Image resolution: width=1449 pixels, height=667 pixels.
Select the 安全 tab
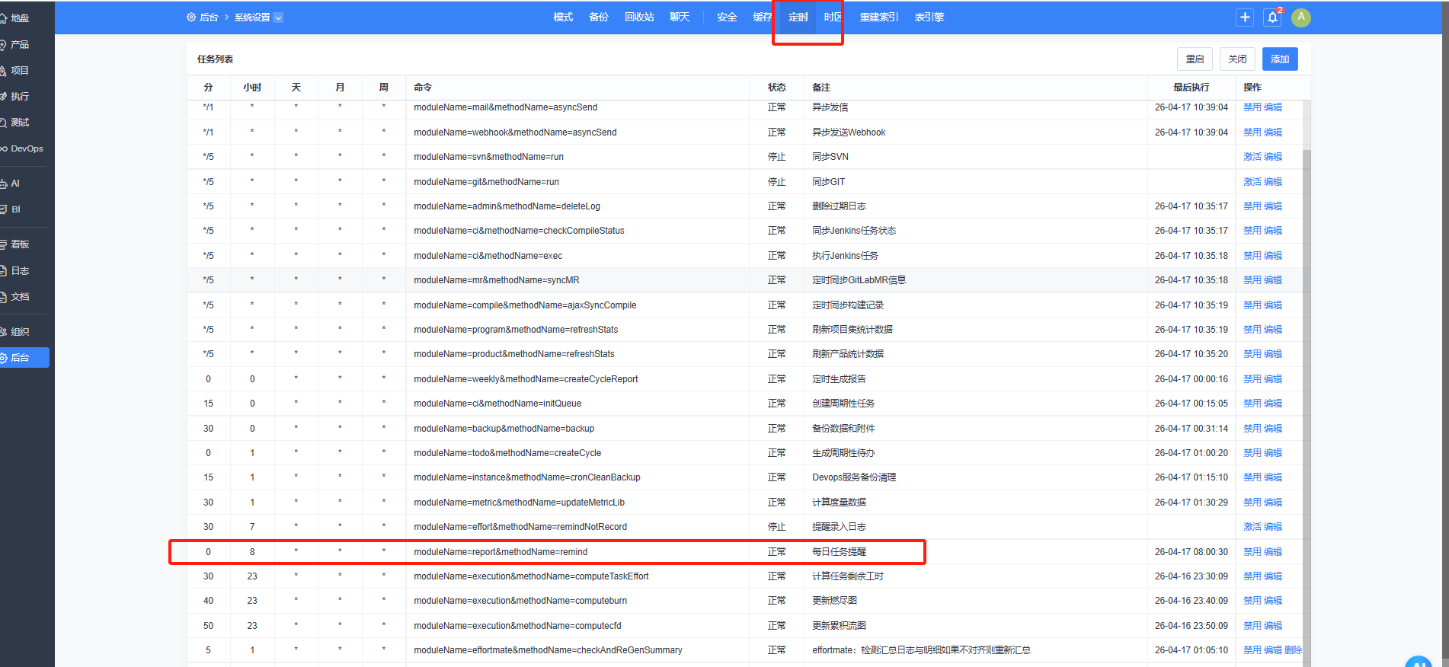pyautogui.click(x=727, y=18)
